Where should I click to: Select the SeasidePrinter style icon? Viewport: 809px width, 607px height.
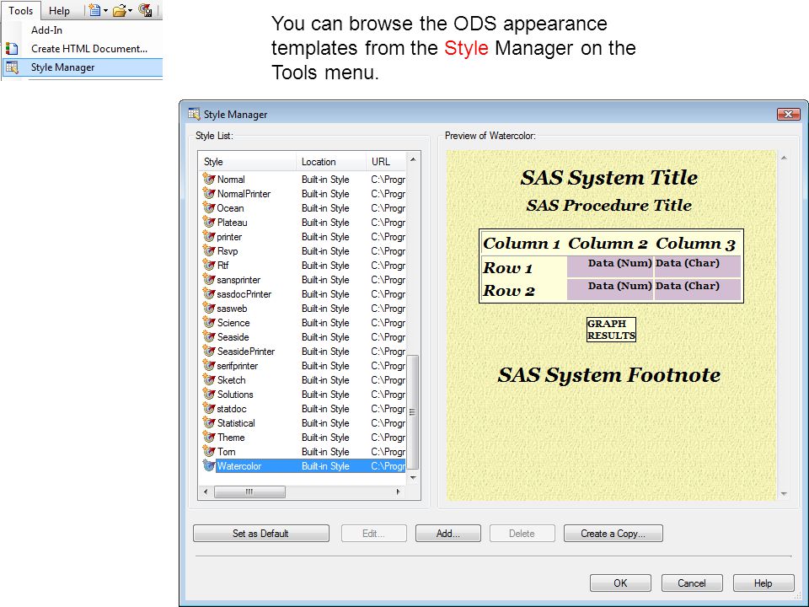[208, 351]
